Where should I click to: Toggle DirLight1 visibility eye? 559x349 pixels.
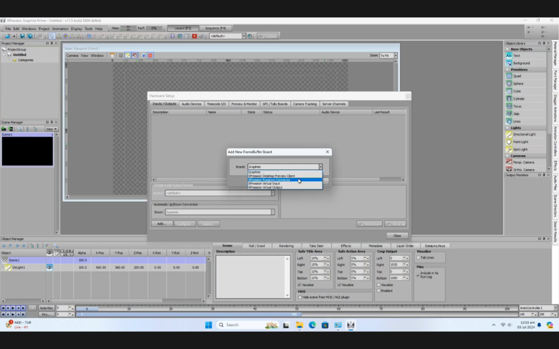pos(49,267)
